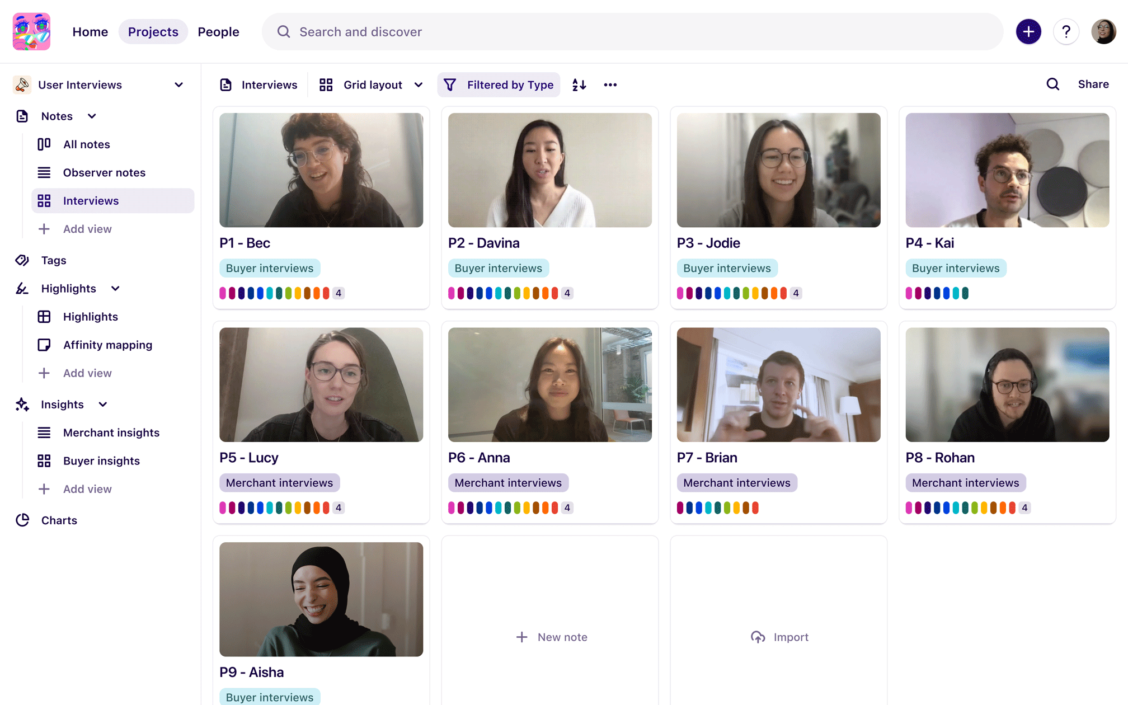Click the New note card
Screen dimensions: 1128x705
[551, 637]
